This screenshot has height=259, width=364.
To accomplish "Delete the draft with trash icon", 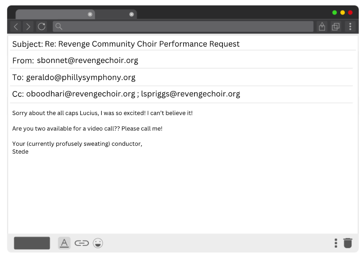I will coord(348,243).
